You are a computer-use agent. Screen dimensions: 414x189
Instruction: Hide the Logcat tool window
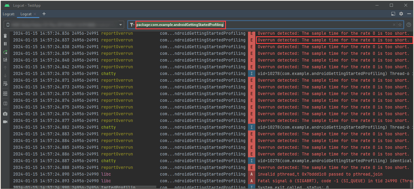[x=409, y=14]
